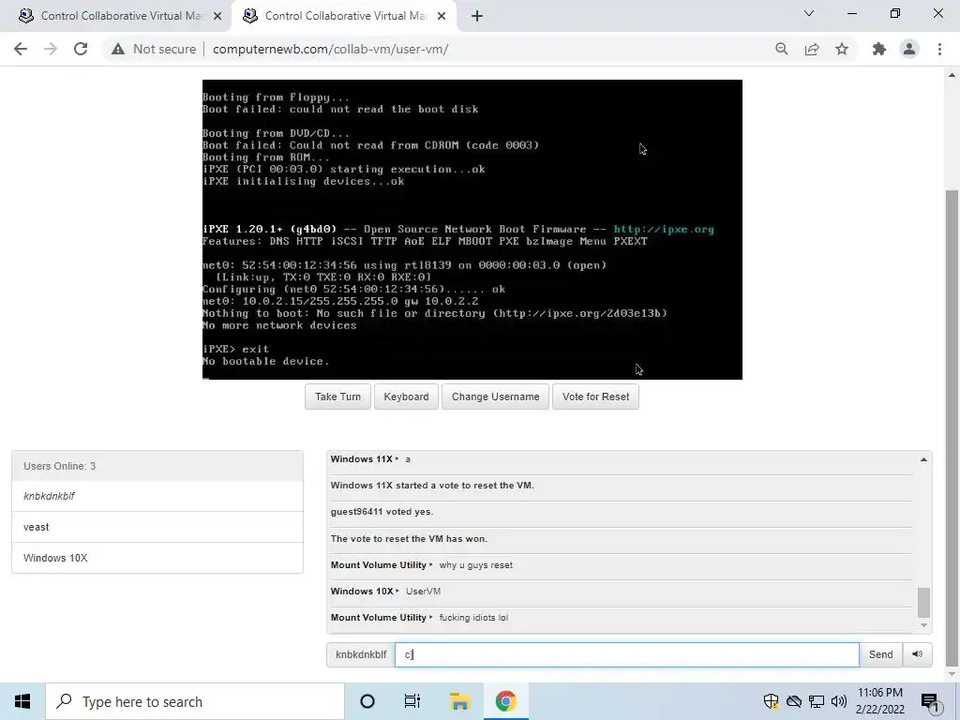Go back in browser history

click(21, 49)
